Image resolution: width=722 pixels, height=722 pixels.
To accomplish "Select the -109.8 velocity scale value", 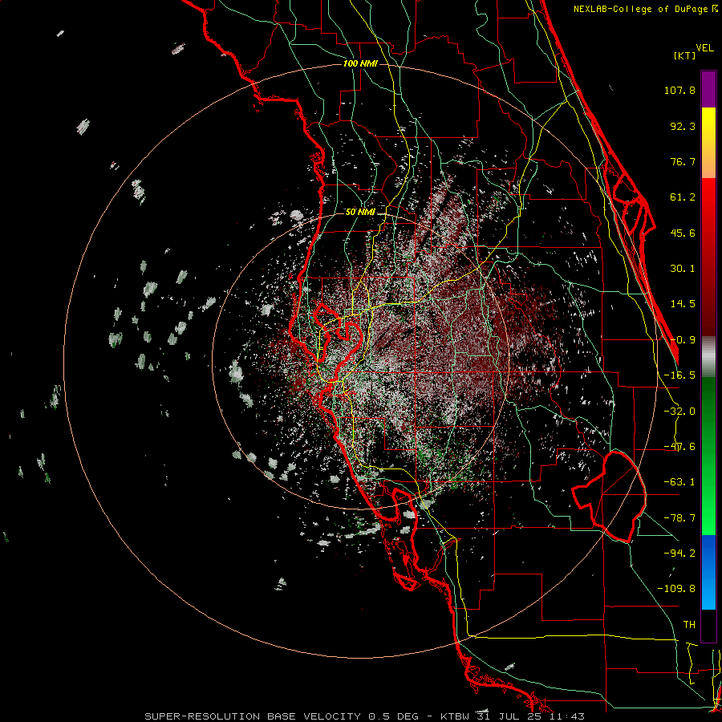I will [676, 589].
